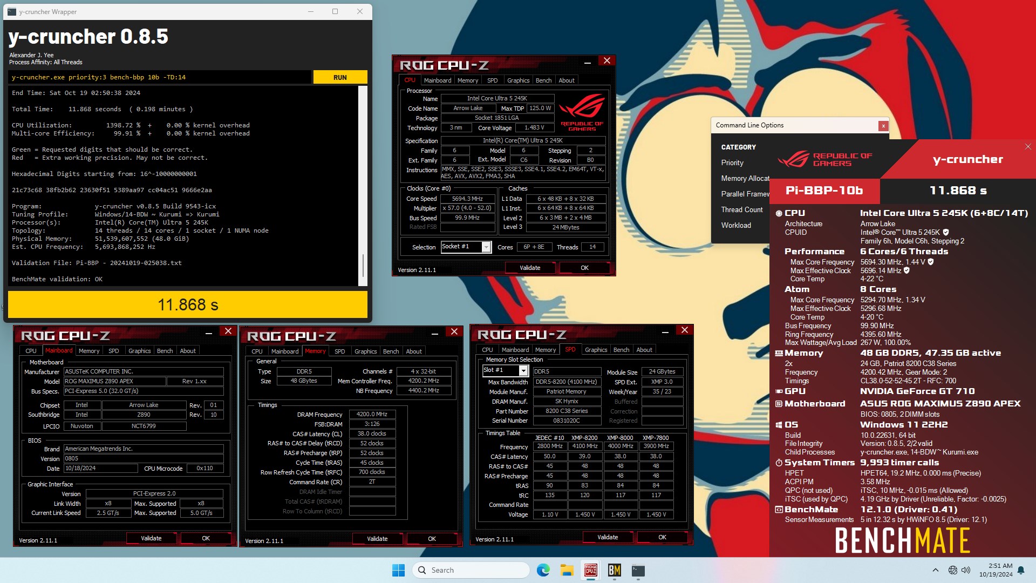Open SPD tab in top CPU-Z window
Image resolution: width=1036 pixels, height=583 pixels.
(x=493, y=80)
